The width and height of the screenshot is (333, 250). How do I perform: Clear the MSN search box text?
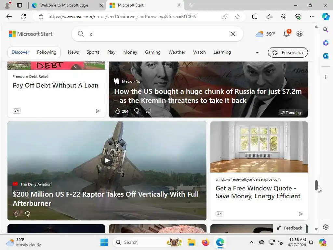[x=233, y=34]
